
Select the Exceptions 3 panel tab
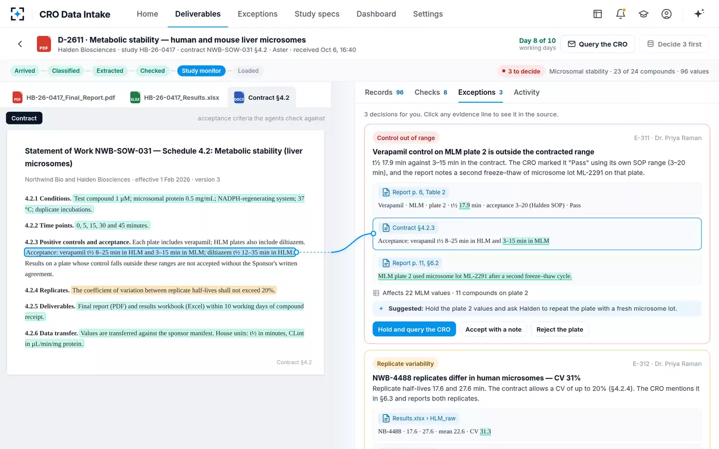(480, 92)
